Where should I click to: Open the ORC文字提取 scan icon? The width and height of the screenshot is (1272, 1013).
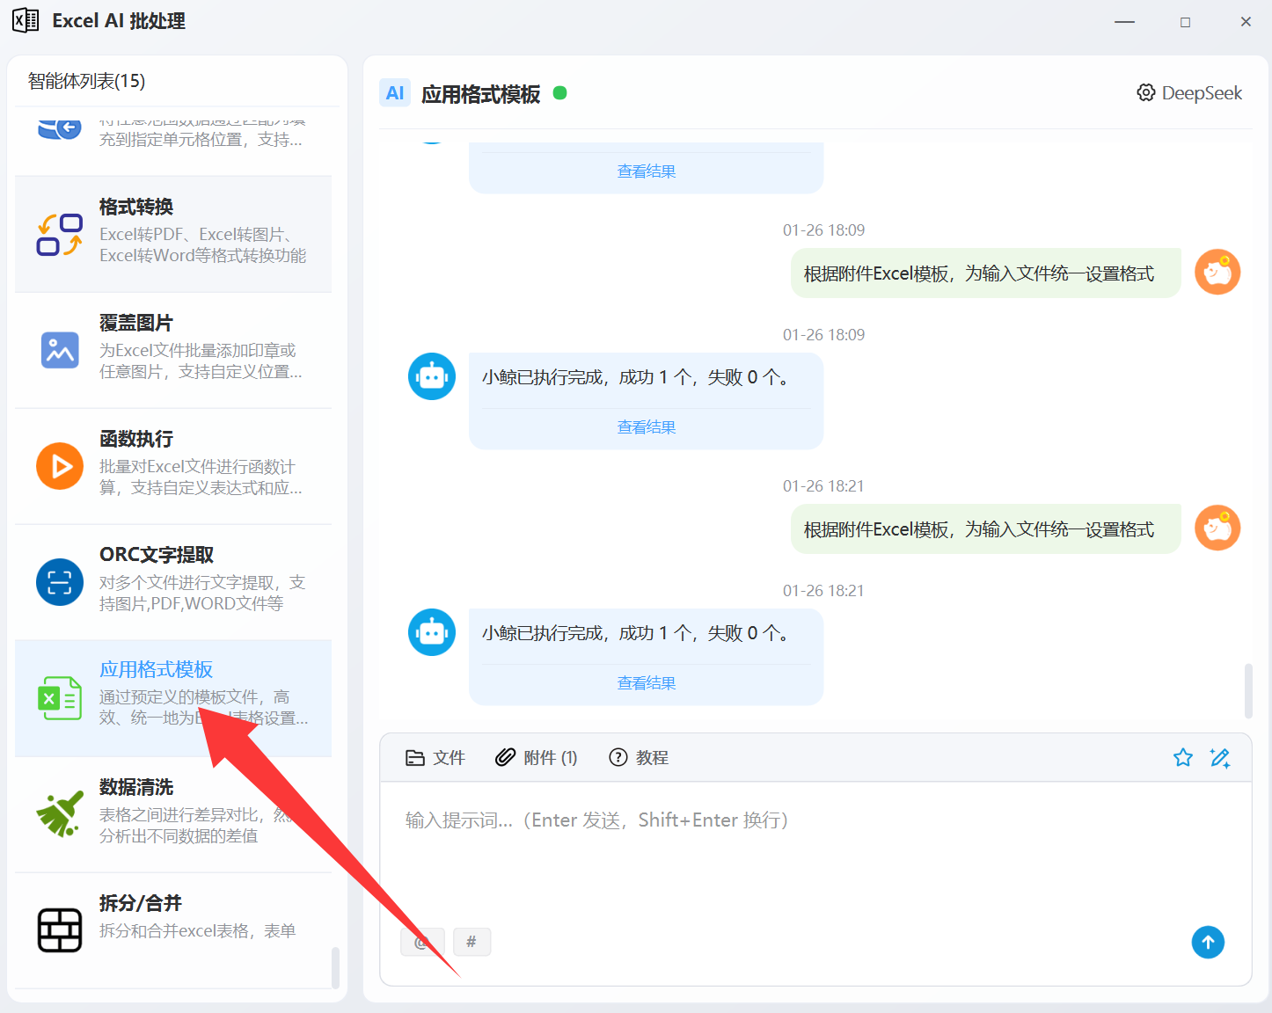(x=60, y=582)
